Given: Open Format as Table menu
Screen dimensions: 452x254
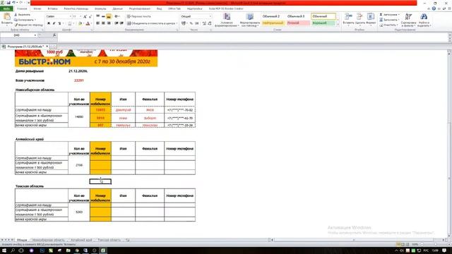Looking at the screenshot, I should tap(249, 20).
